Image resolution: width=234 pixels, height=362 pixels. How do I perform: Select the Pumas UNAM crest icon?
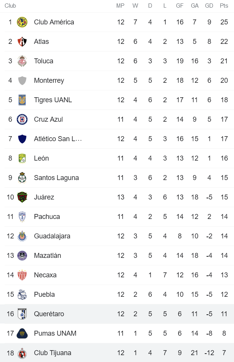[x=23, y=333]
